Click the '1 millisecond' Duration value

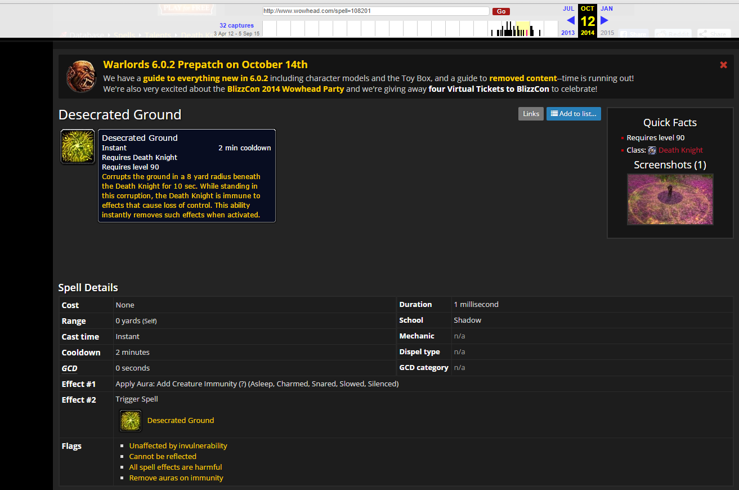[476, 304]
